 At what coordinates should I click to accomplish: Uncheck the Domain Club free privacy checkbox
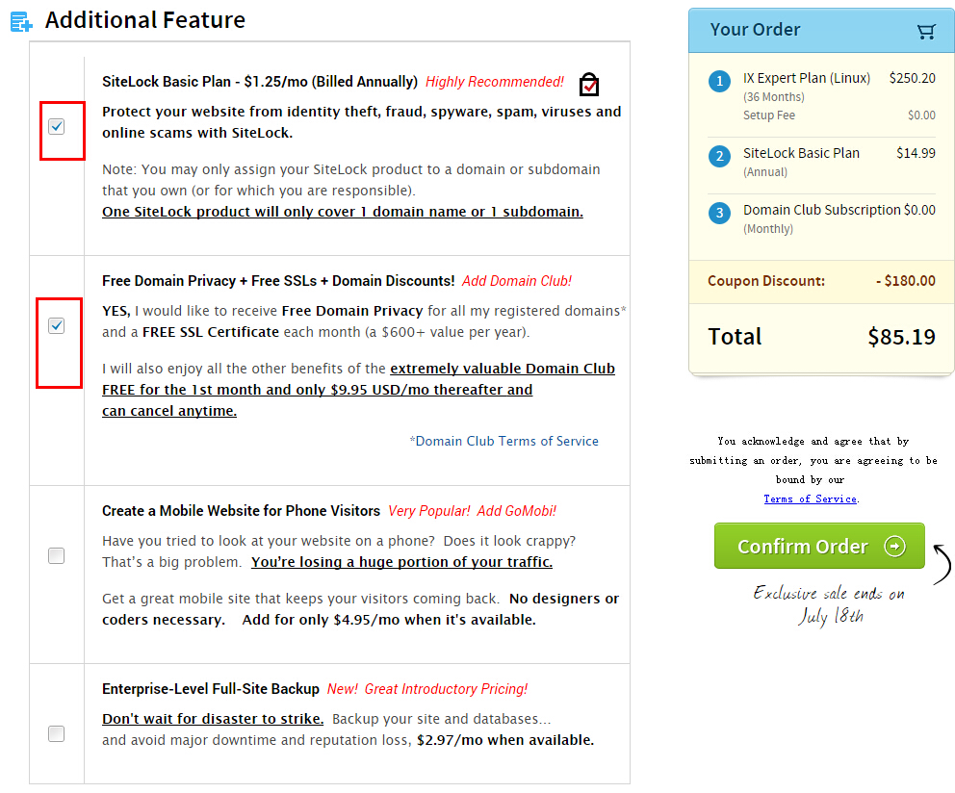click(x=56, y=326)
